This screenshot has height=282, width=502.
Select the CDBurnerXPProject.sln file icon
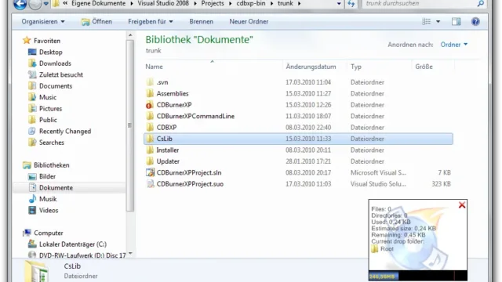click(x=150, y=172)
